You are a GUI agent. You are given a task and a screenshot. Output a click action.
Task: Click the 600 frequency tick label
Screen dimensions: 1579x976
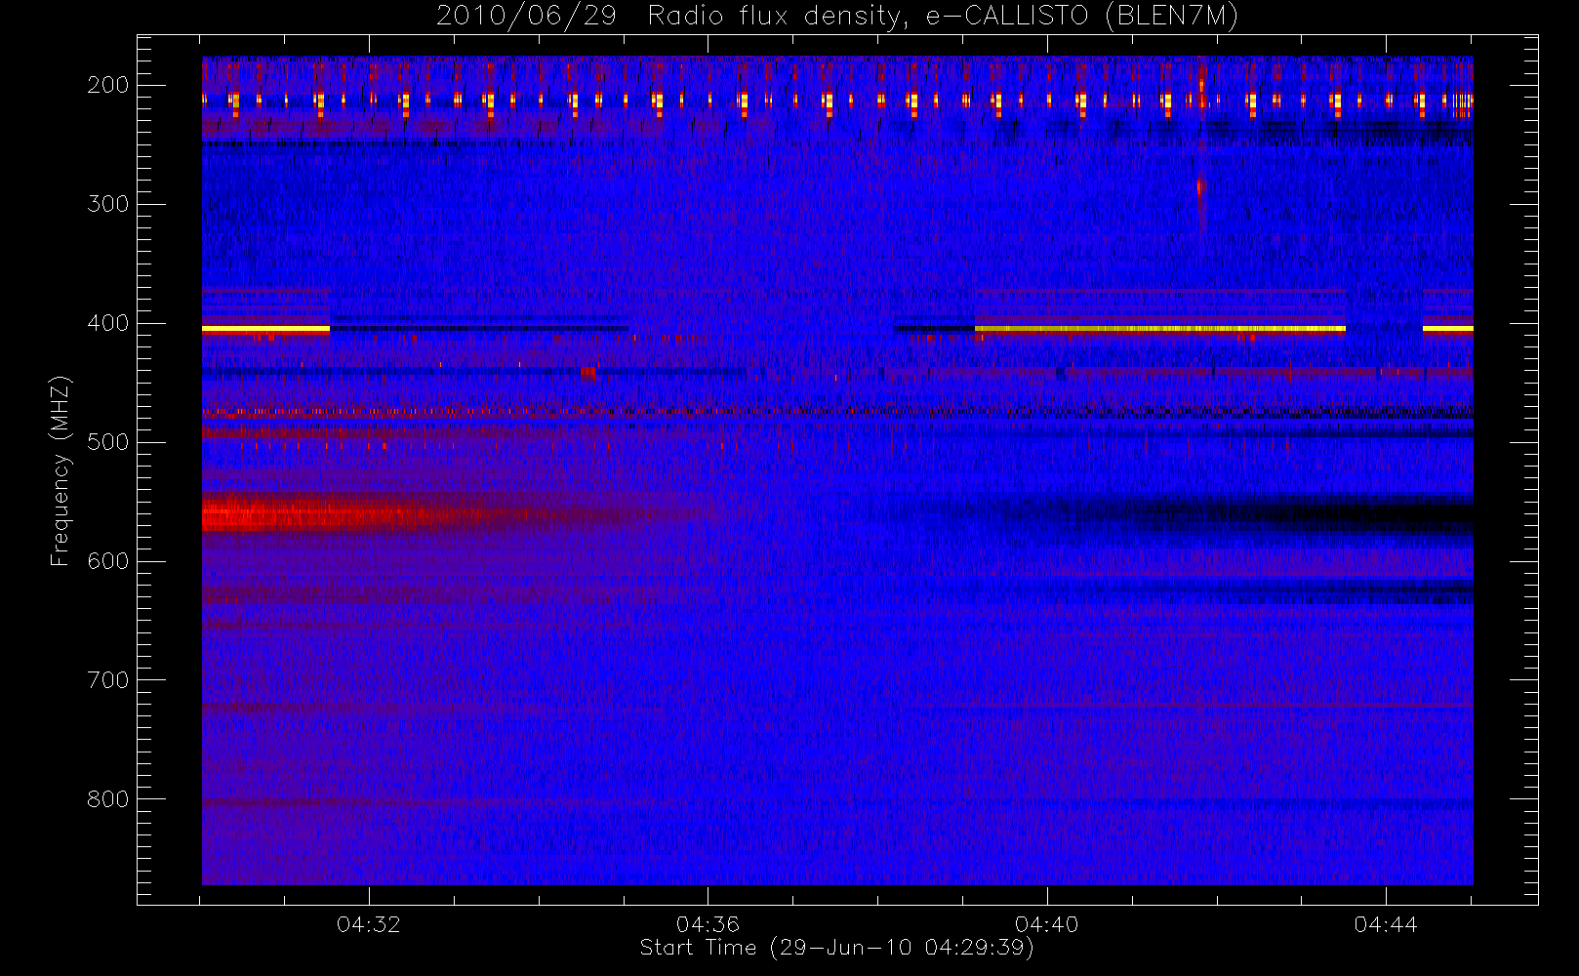click(108, 561)
